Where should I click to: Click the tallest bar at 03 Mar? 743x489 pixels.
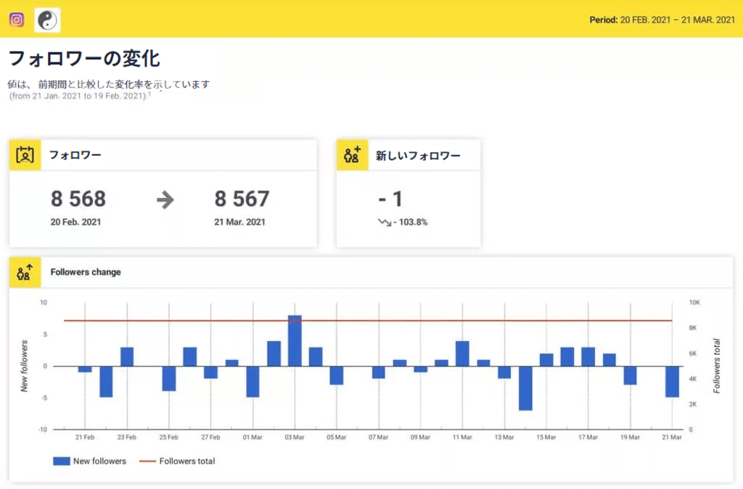[x=295, y=341]
